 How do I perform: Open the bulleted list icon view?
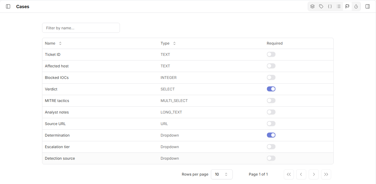(339, 7)
